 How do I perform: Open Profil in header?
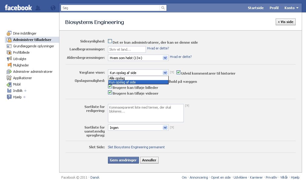(274, 8)
